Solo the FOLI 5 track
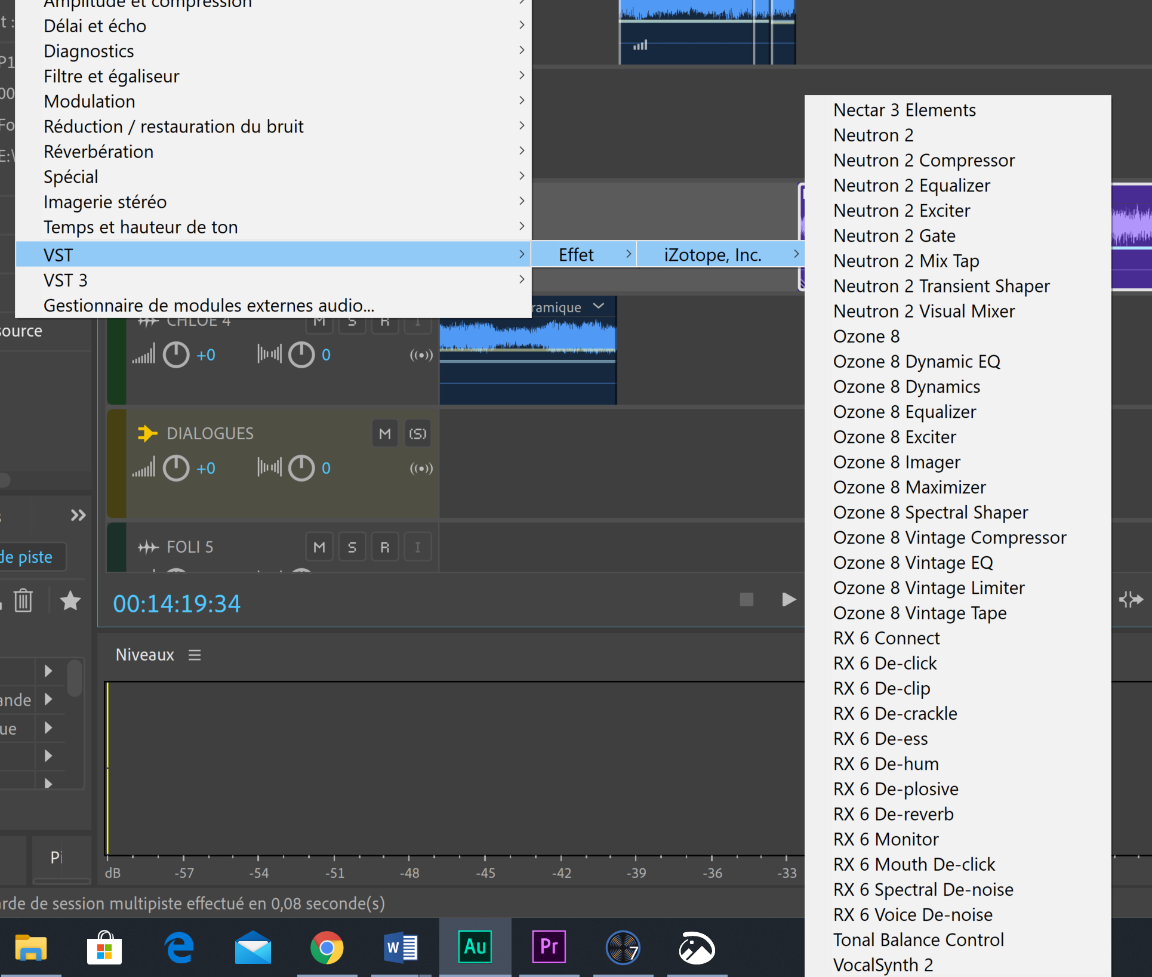The image size is (1152, 977). [x=352, y=547]
